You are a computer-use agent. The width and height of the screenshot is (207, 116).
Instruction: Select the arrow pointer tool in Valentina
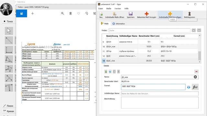click(x=9, y=31)
